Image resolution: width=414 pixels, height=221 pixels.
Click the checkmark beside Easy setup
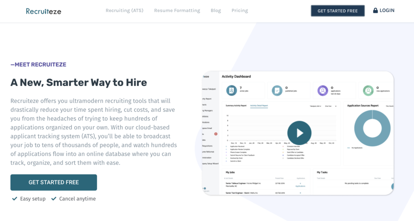[x=15, y=198]
